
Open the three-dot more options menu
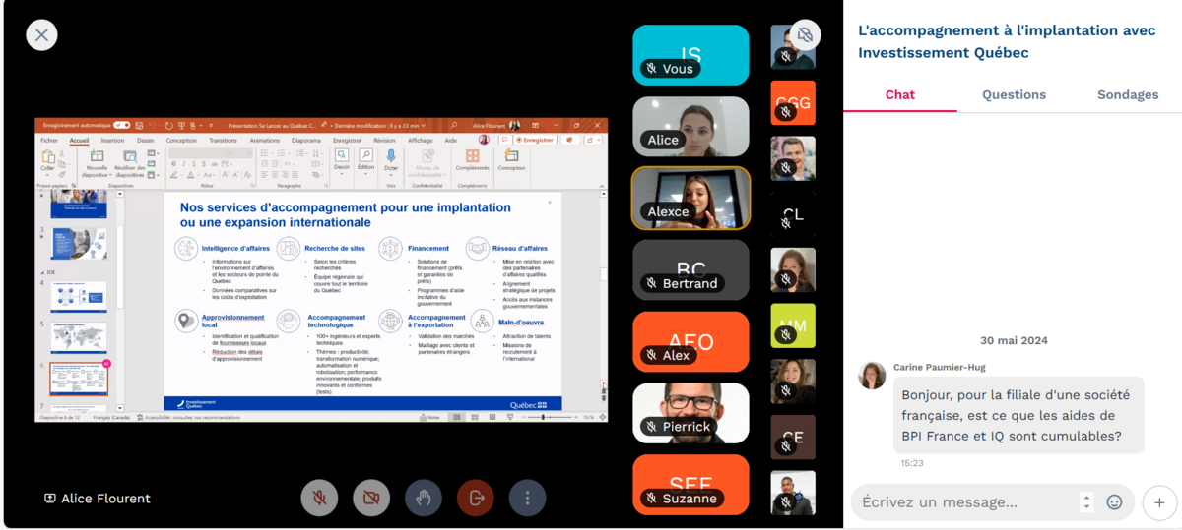coord(527,498)
